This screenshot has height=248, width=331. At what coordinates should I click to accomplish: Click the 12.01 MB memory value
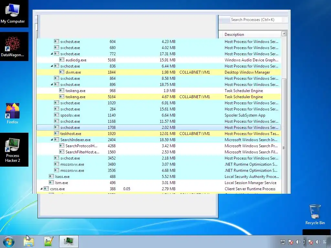point(167,133)
